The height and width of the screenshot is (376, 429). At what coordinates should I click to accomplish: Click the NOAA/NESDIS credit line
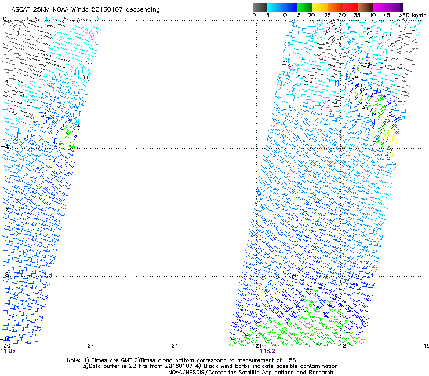(250, 373)
